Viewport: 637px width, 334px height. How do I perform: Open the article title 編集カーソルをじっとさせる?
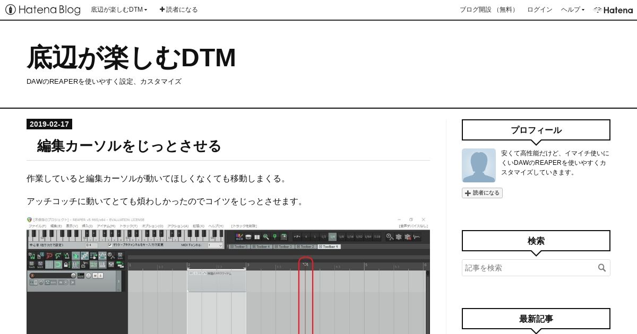tap(129, 146)
